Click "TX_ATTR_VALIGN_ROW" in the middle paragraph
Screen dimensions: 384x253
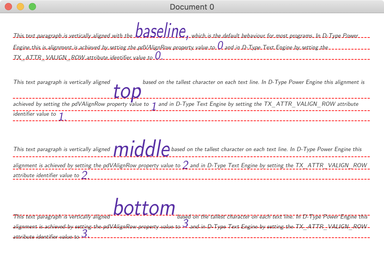pos(331,165)
